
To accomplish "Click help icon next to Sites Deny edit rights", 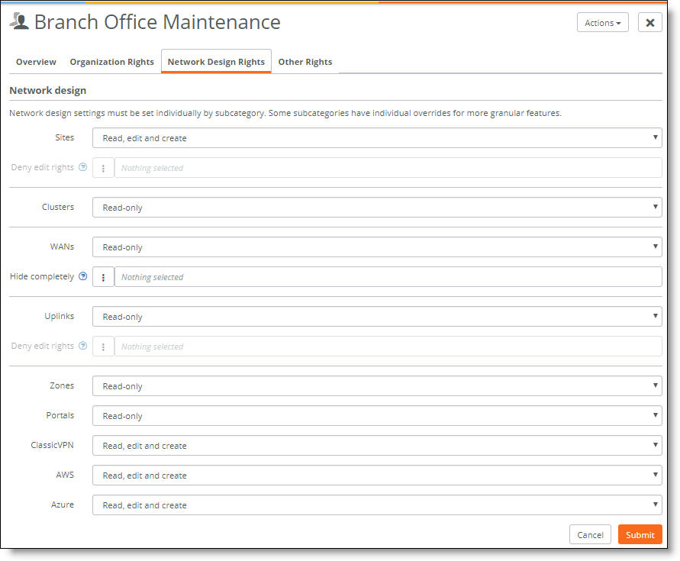I will [x=83, y=167].
